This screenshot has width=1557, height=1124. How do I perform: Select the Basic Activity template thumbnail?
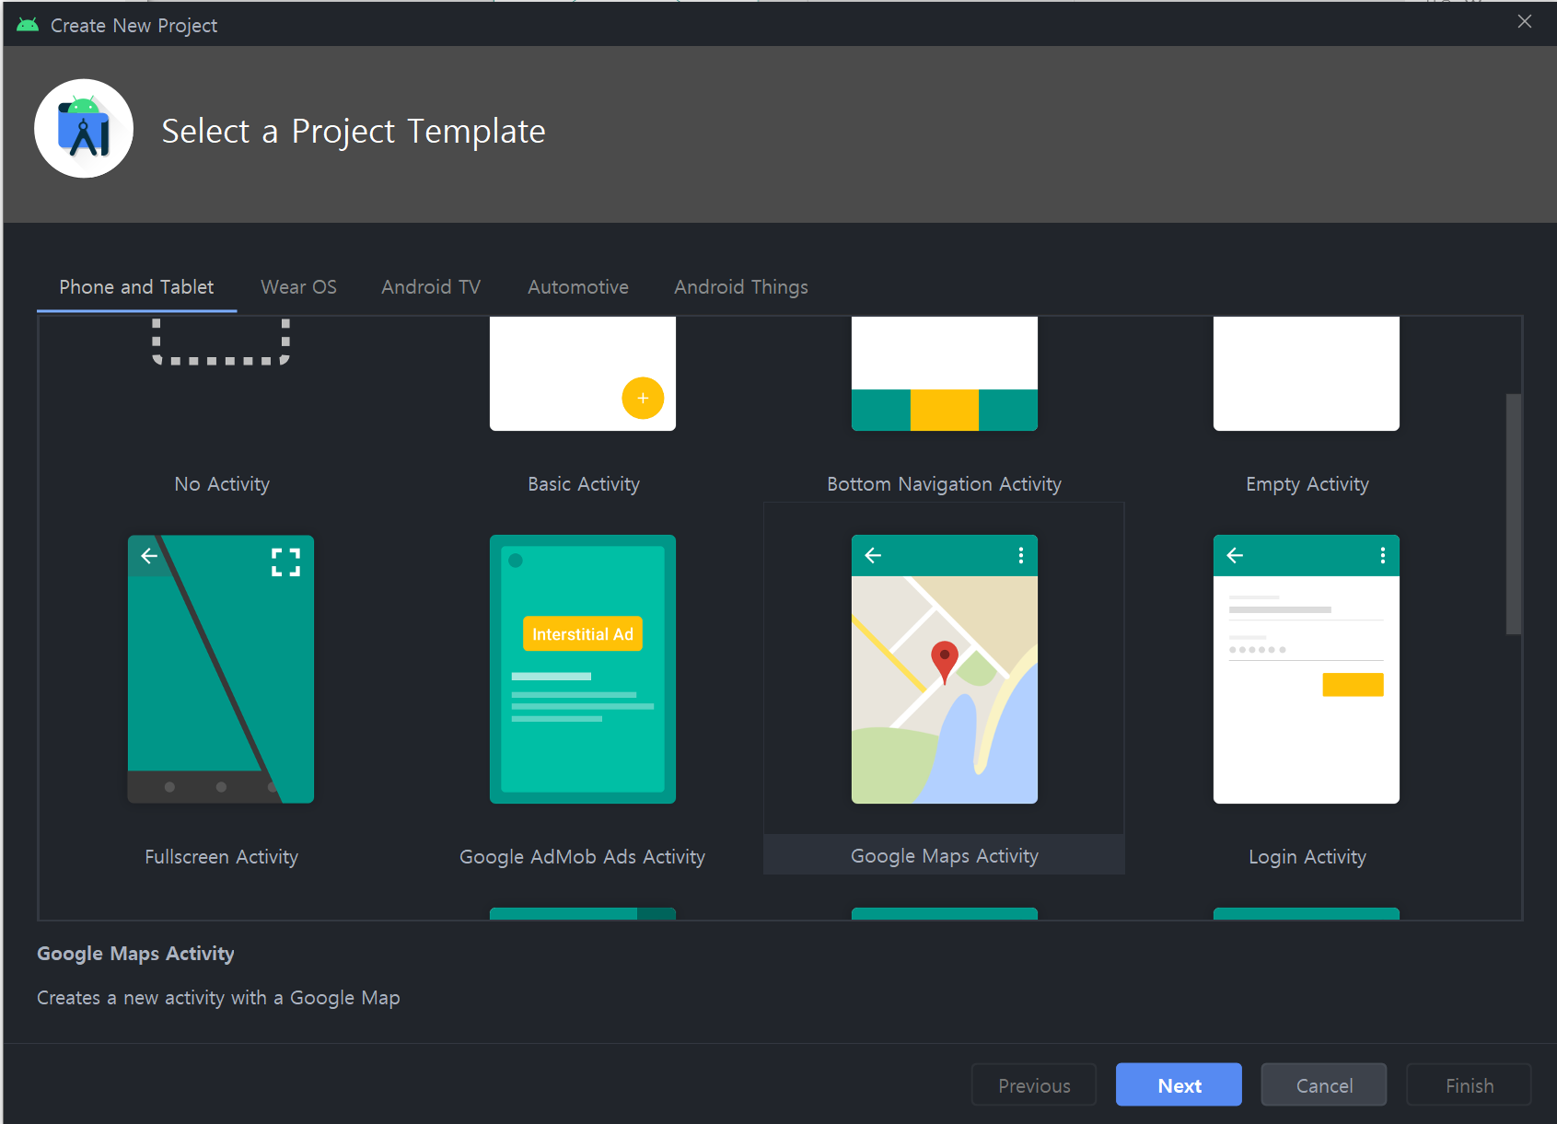pos(583,374)
